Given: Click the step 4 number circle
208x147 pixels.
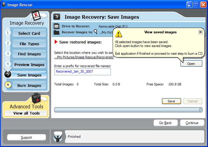Looking at the screenshot, I should coord(8,64).
